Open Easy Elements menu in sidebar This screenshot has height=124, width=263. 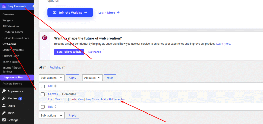point(17,6)
